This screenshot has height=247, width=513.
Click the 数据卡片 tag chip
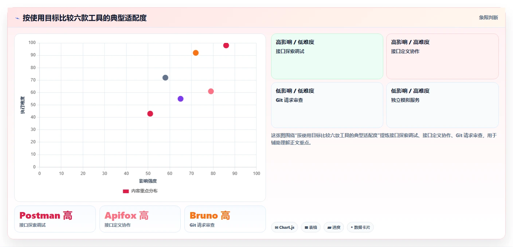pos(360,227)
